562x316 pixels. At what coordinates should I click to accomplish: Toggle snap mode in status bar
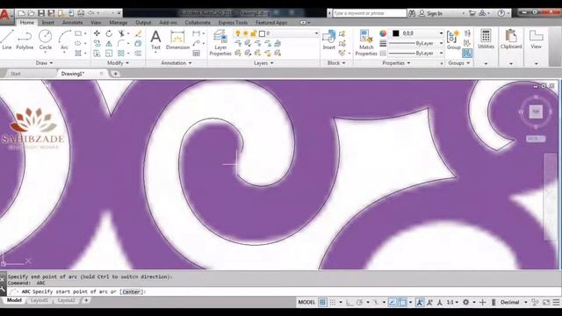coord(333,302)
